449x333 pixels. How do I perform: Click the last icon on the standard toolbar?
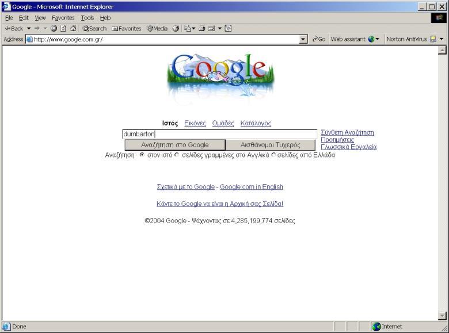228,29
